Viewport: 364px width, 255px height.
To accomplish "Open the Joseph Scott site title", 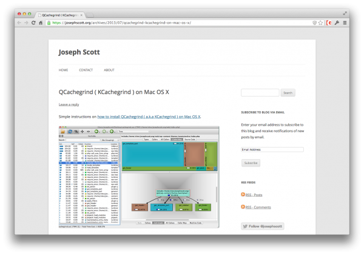I will click(79, 52).
